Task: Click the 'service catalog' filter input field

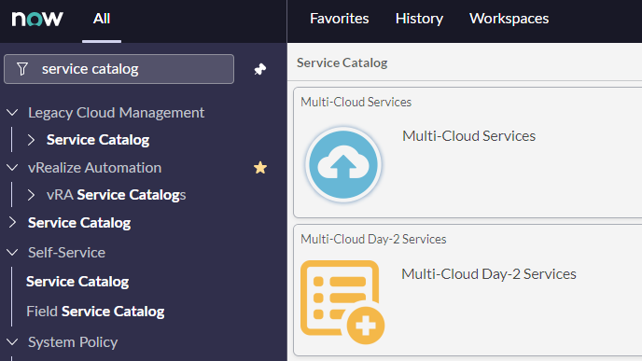Action: pyautogui.click(x=119, y=69)
